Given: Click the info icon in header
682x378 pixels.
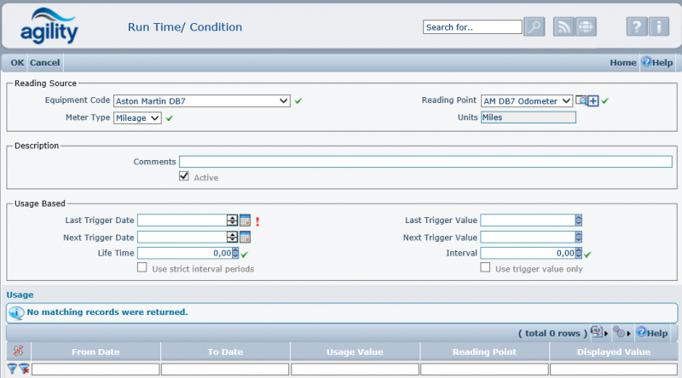Looking at the screenshot, I should click(658, 27).
